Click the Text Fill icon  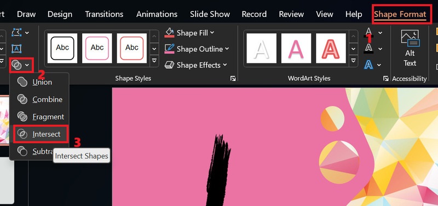368,33
